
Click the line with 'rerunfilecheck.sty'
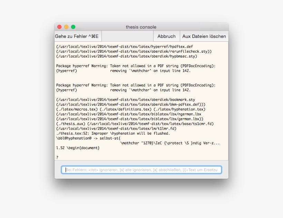pyautogui.click(x=134, y=51)
